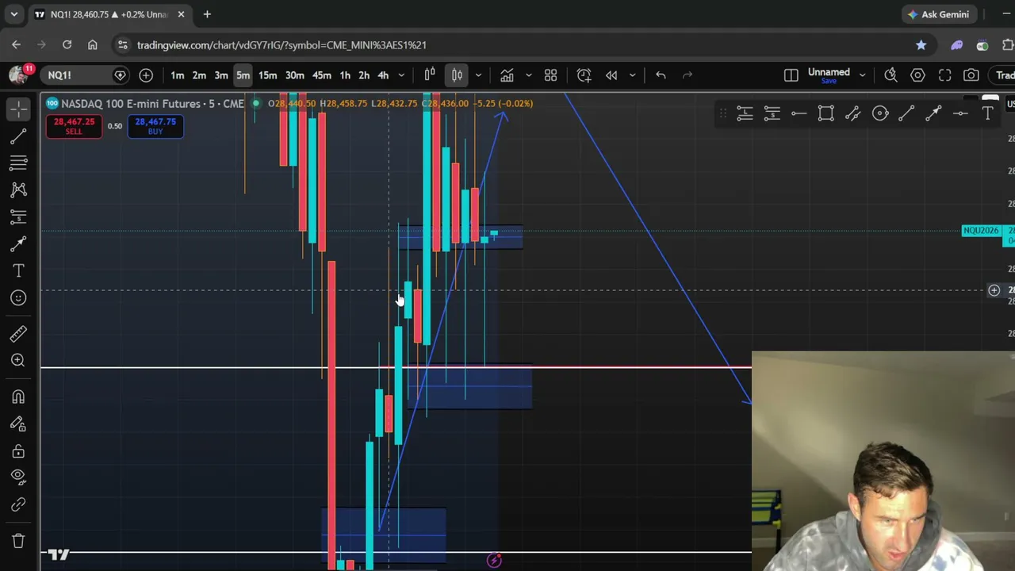Select the brush drawing tool
This screenshot has width=1015, height=571.
click(x=18, y=244)
